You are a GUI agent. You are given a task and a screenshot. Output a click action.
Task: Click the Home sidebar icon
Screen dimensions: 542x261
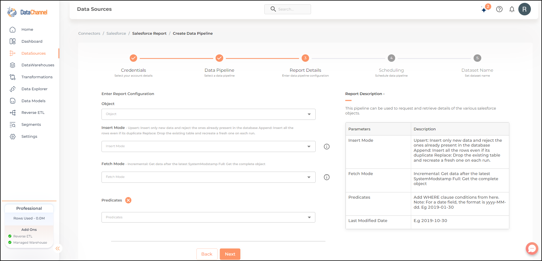click(x=13, y=30)
